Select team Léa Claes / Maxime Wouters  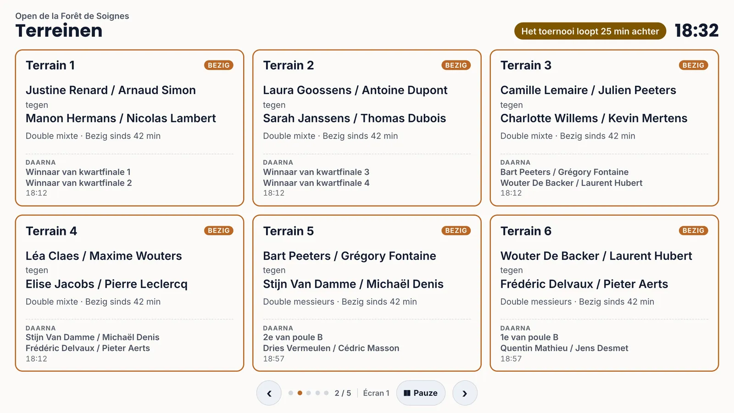pos(104,256)
